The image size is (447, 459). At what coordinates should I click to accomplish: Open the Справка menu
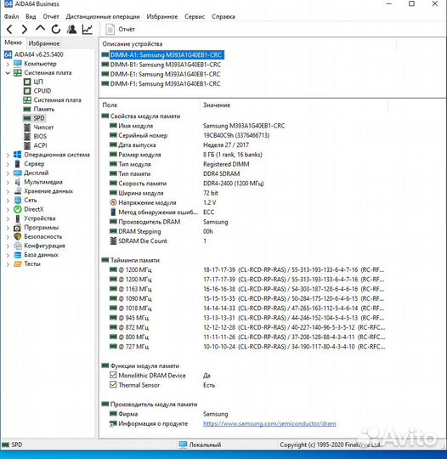[223, 17]
